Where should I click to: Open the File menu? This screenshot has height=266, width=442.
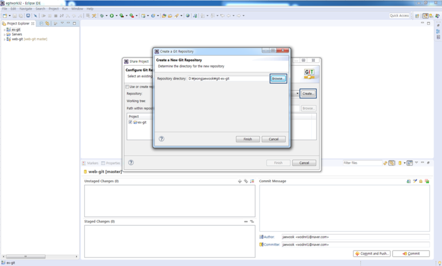[x=5, y=9]
